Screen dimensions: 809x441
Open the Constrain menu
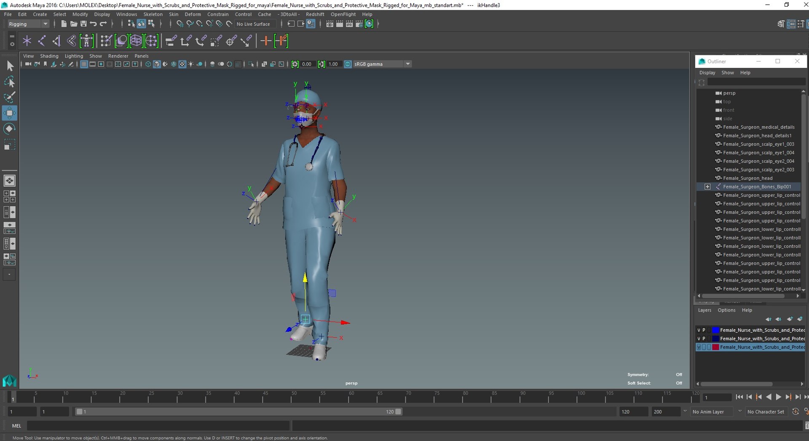coord(217,14)
